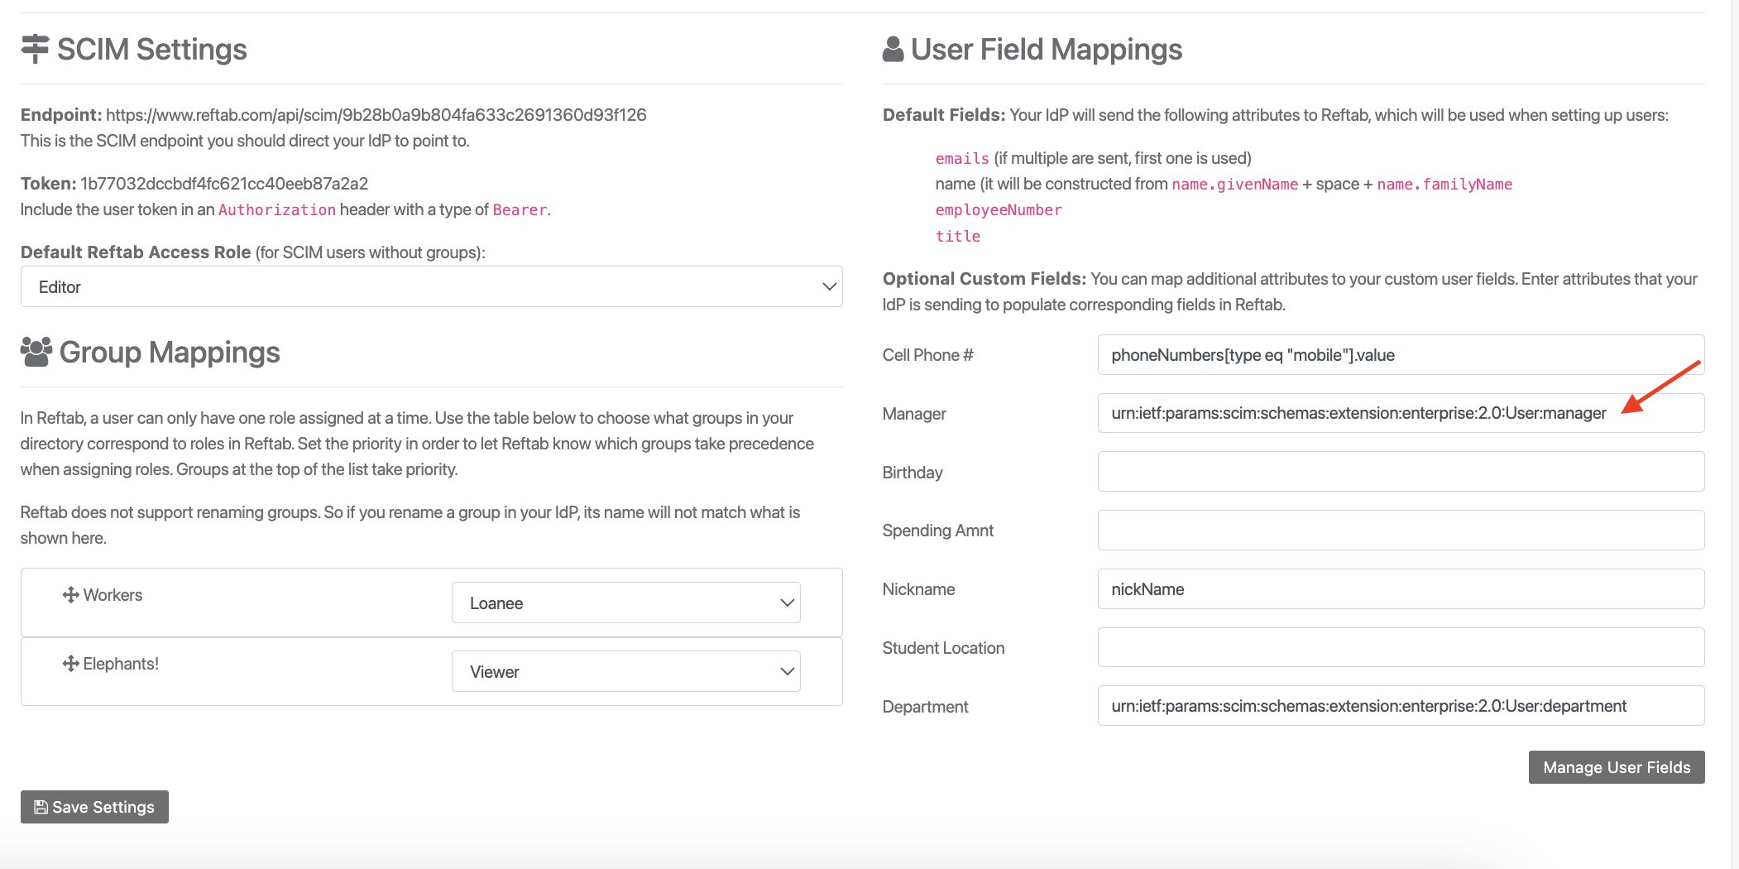Click the SCIM Settings heading
Screen dimensions: 1739x869
[x=152, y=50]
